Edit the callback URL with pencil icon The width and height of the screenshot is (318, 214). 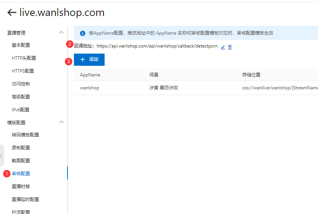tap(223, 48)
